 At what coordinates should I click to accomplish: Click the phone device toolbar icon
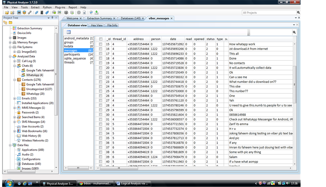click(x=42, y=13)
